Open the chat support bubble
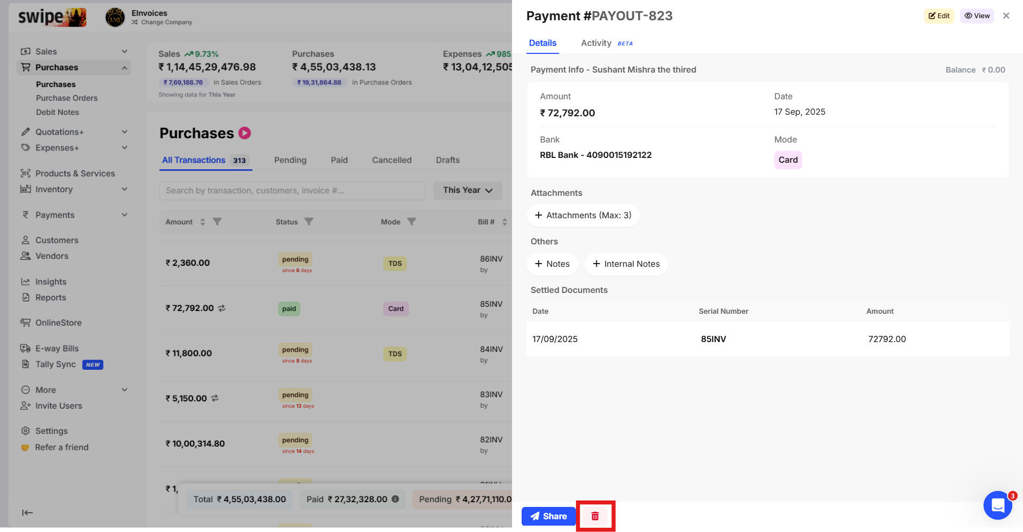The height and width of the screenshot is (532, 1023). 997,505
